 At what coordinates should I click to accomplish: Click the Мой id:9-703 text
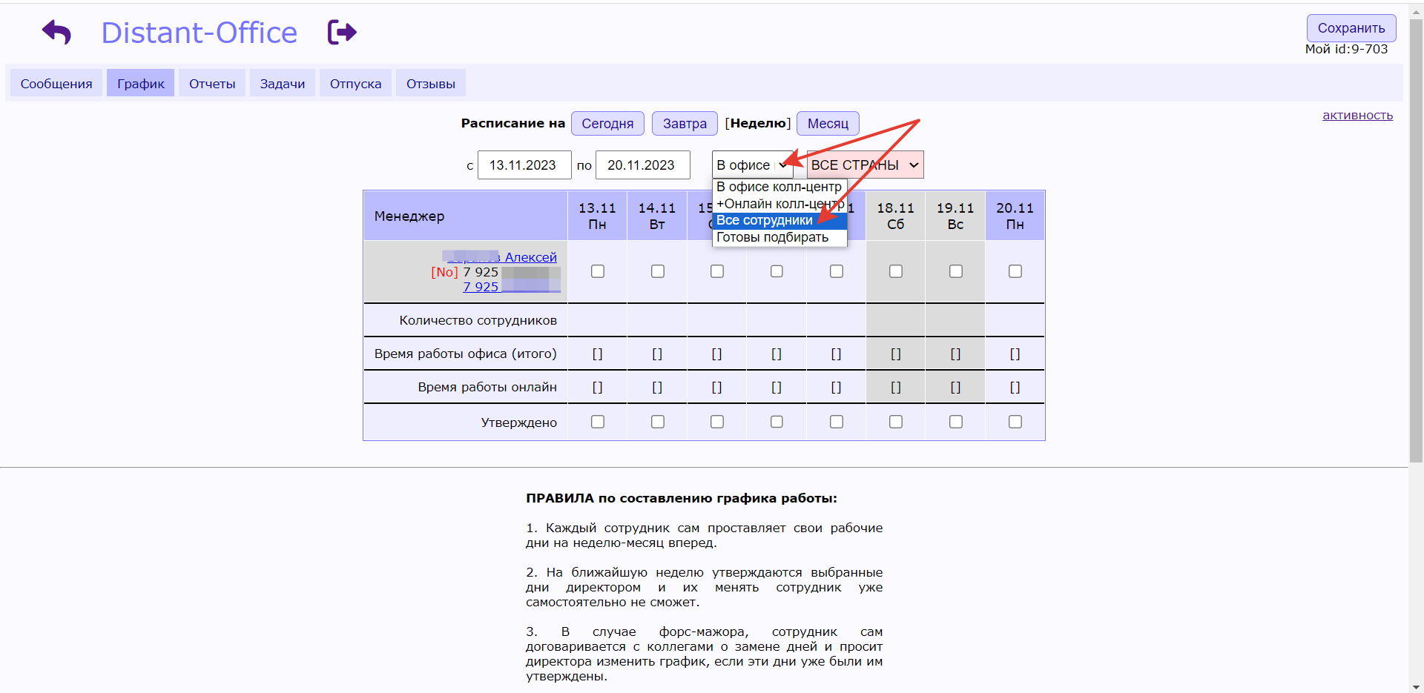coord(1346,49)
